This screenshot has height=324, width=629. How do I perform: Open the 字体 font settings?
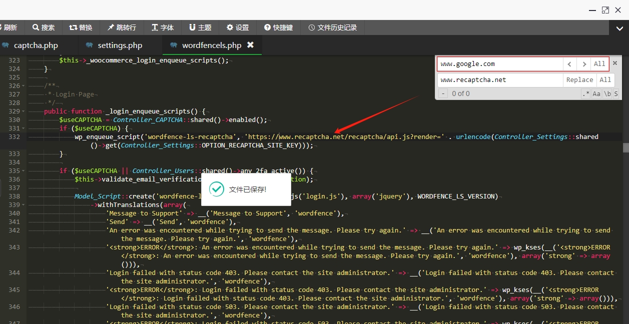pos(162,27)
